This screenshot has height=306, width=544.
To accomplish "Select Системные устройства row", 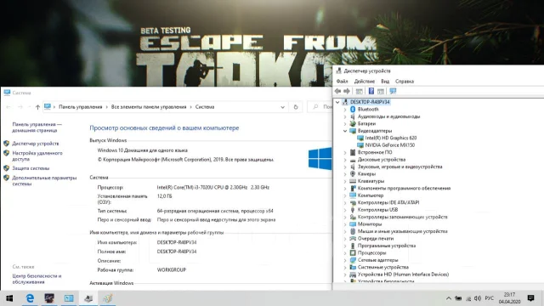I will [x=383, y=267].
